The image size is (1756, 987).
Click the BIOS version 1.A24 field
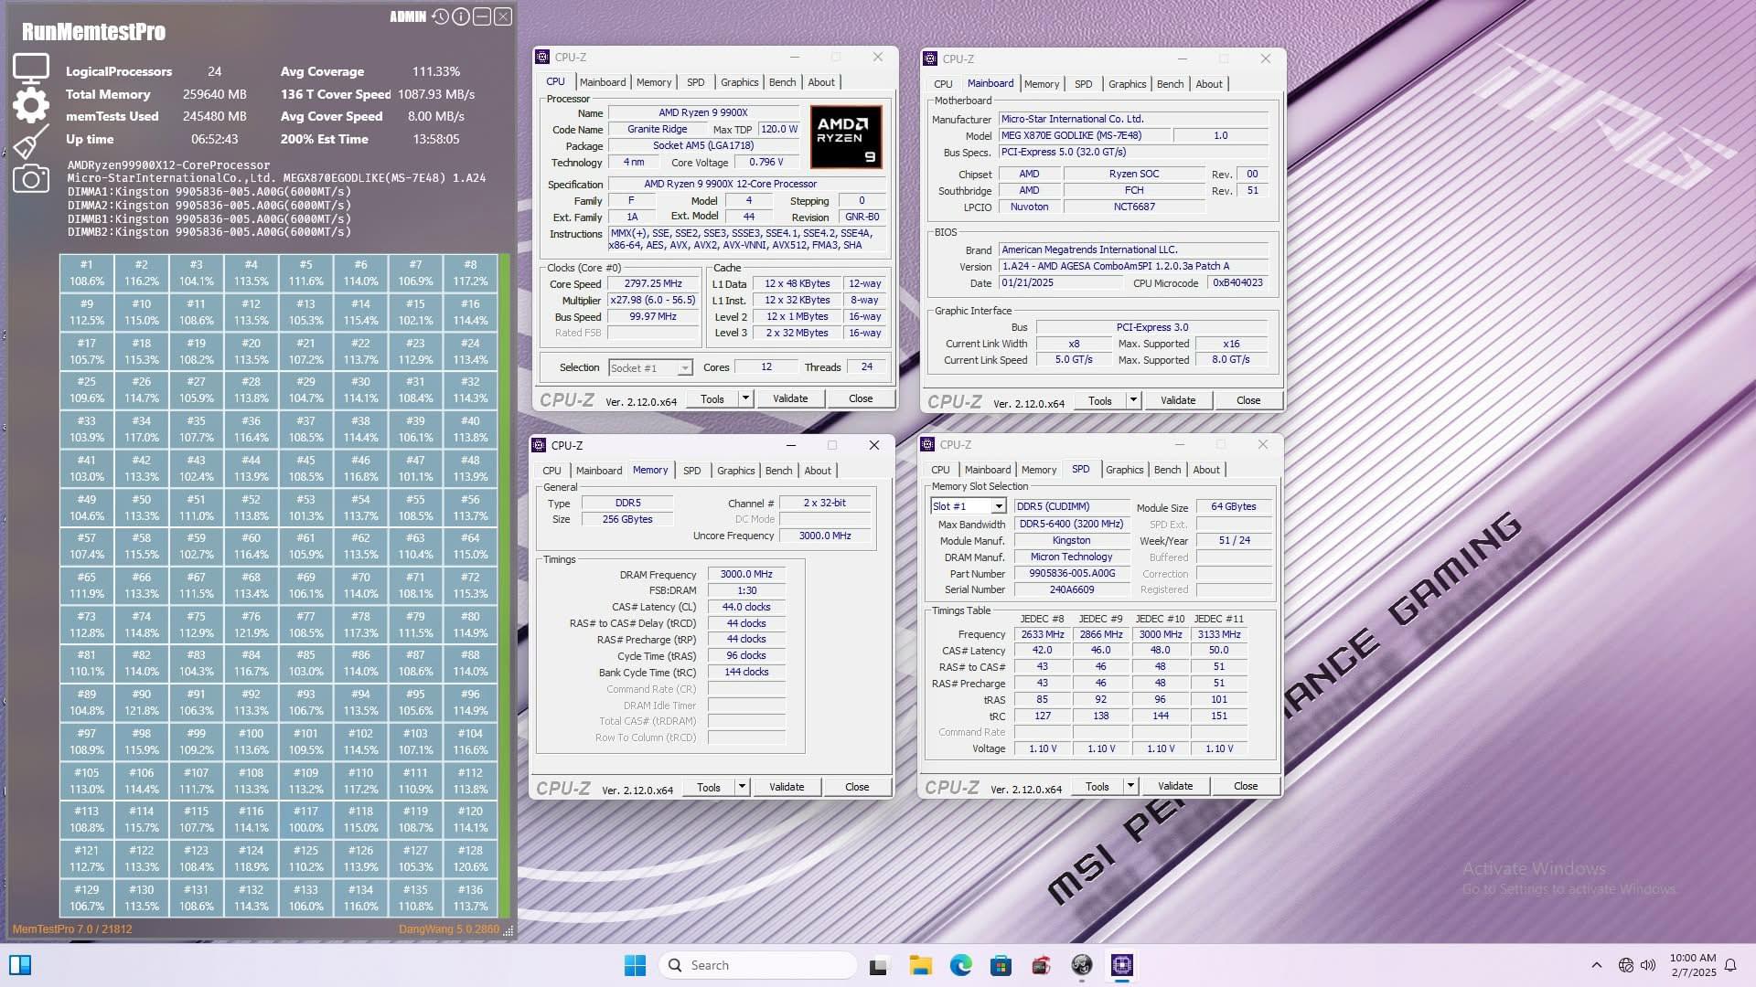[1133, 267]
